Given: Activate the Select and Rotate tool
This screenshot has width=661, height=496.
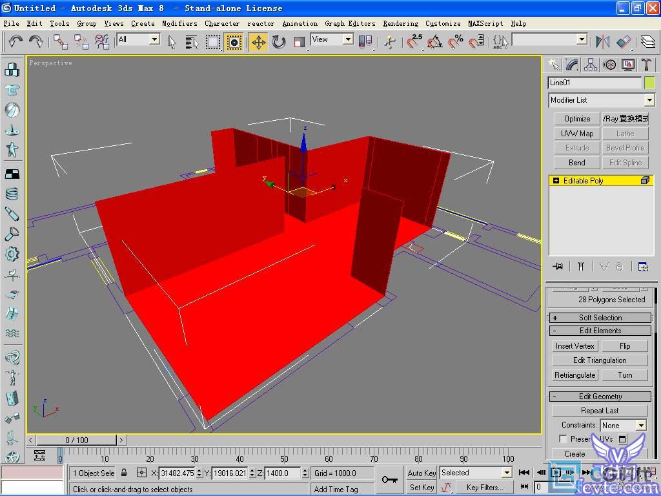Looking at the screenshot, I should (279, 42).
